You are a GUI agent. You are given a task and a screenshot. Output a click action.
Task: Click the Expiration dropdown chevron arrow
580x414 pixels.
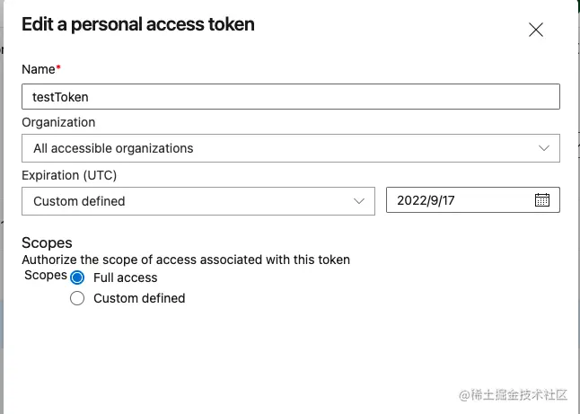(x=359, y=201)
